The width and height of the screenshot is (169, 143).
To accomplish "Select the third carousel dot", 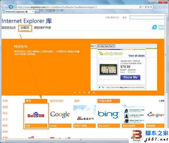I will coord(84,93).
